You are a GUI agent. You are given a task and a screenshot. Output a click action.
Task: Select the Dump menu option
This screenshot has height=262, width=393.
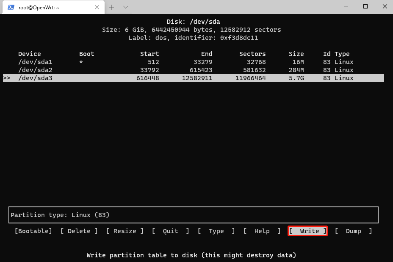click(353, 231)
